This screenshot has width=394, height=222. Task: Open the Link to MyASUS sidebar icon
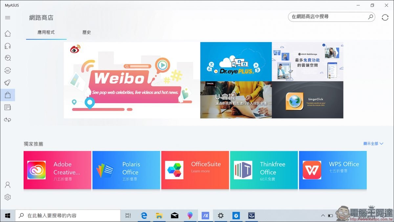click(8, 120)
